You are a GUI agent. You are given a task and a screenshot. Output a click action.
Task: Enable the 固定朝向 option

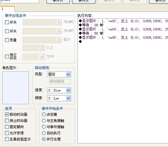coord(7,127)
